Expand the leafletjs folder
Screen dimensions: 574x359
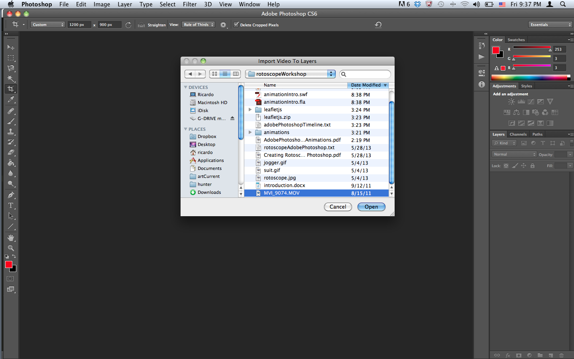point(250,110)
